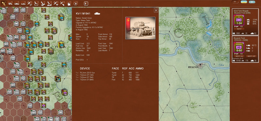Screen dimensions: 261x121
Task: Click the REFIT OFF button
Action: (251, 56)
